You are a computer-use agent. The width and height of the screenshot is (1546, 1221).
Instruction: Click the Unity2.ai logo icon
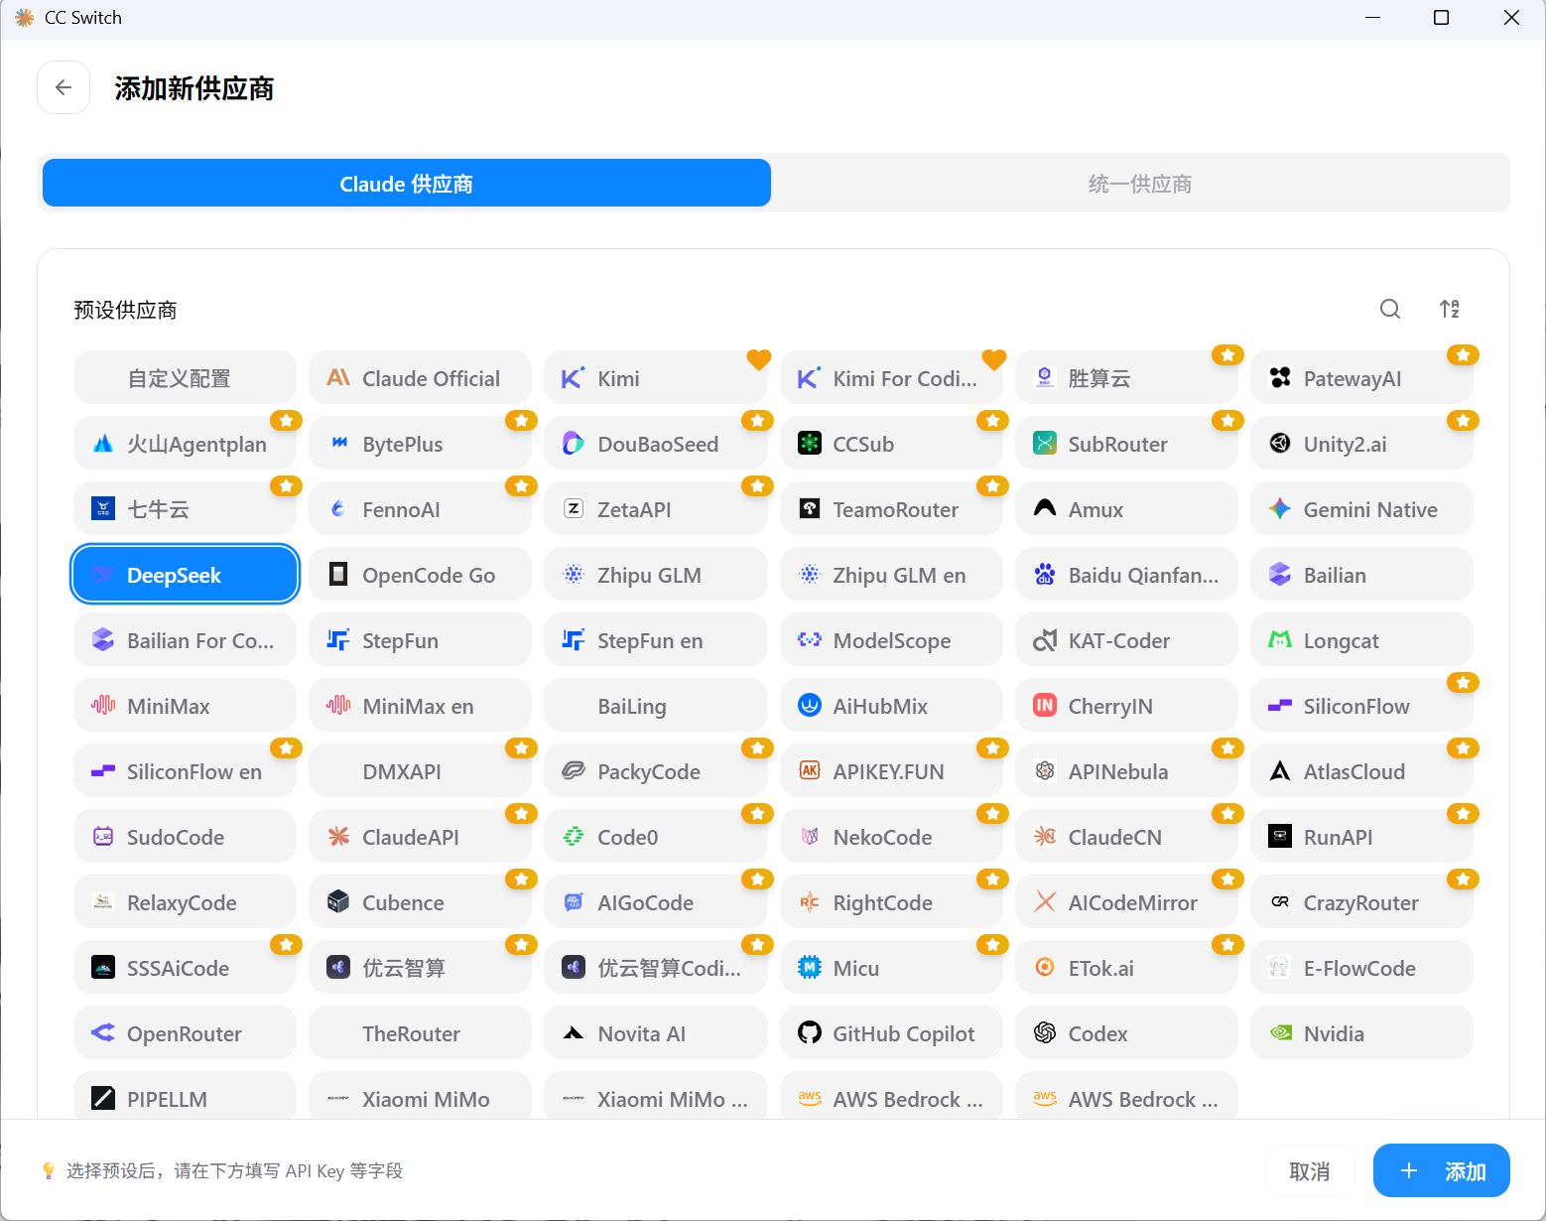tap(1280, 444)
